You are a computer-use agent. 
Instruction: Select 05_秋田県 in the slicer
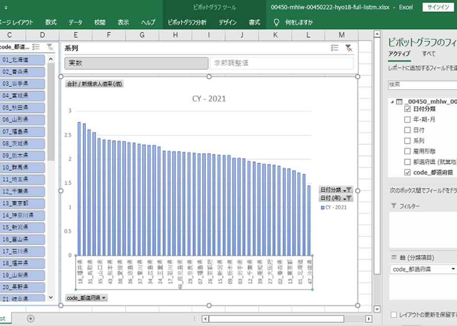(x=22, y=107)
